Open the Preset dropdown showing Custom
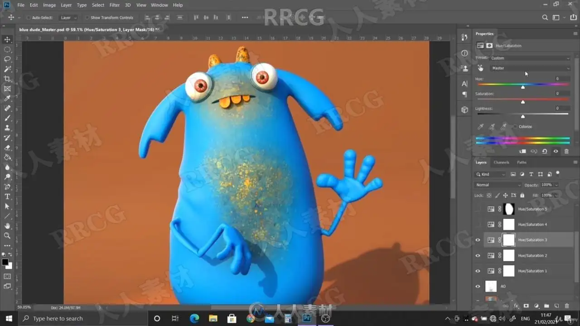580x326 pixels. [530, 58]
